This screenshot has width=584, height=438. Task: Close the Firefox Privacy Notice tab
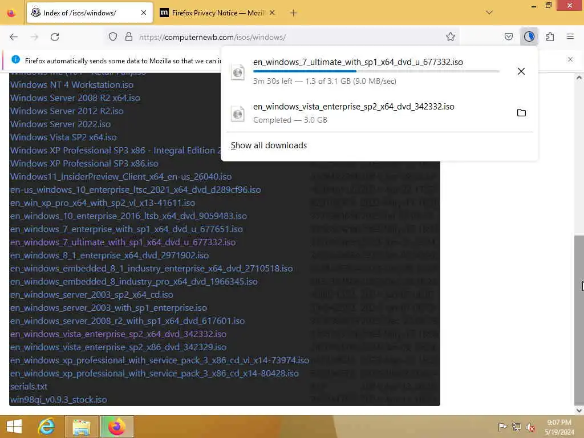(272, 13)
